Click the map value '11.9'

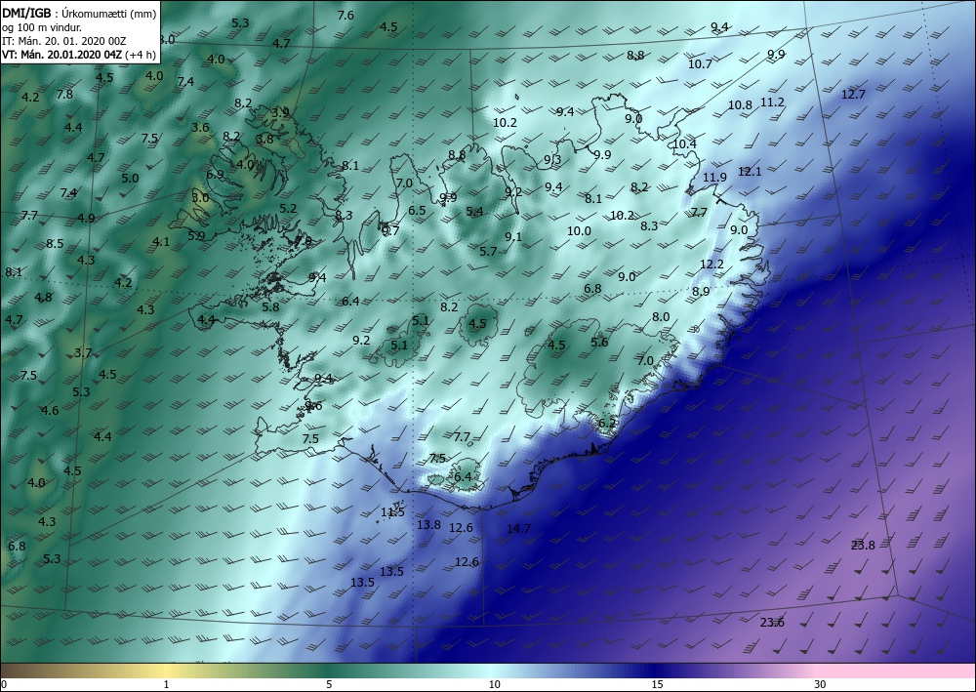714,178
